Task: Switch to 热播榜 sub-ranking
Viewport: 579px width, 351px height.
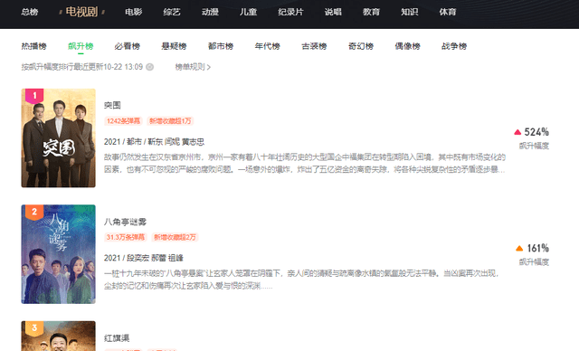Action: coord(34,46)
